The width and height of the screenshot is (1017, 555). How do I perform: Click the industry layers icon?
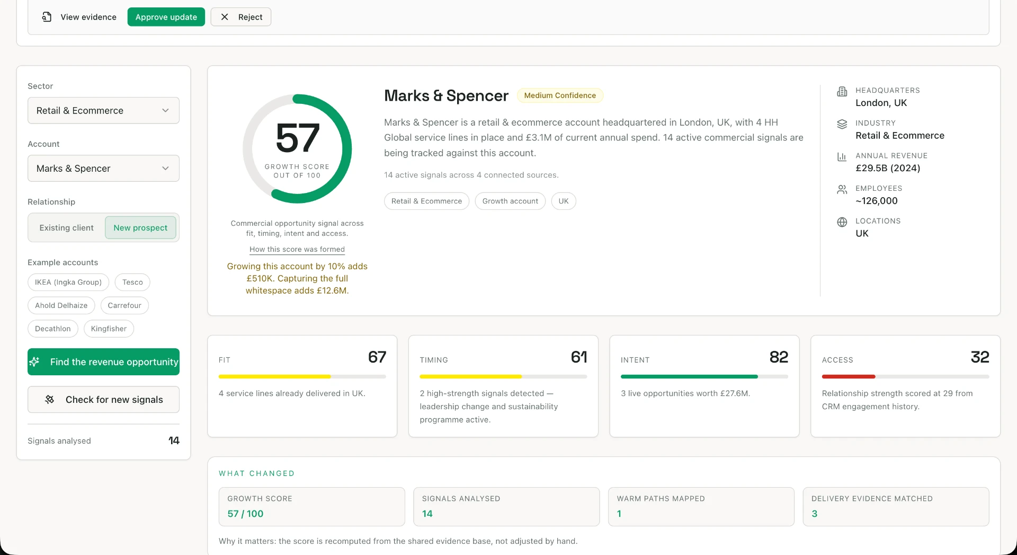(842, 124)
